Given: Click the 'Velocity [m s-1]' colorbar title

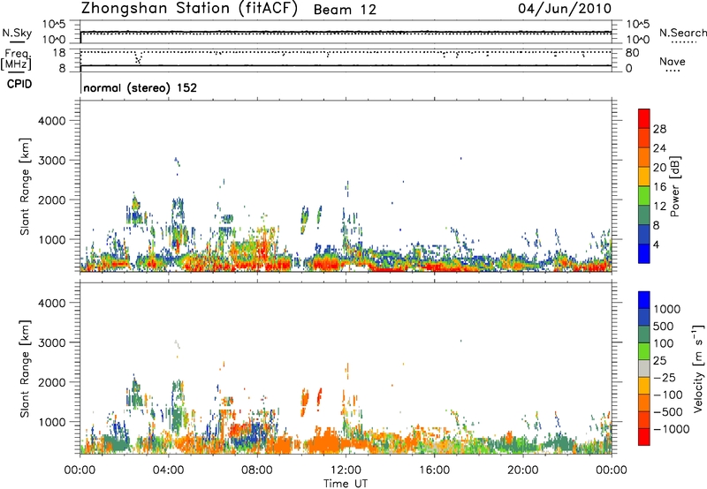Looking at the screenshot, I should [698, 368].
